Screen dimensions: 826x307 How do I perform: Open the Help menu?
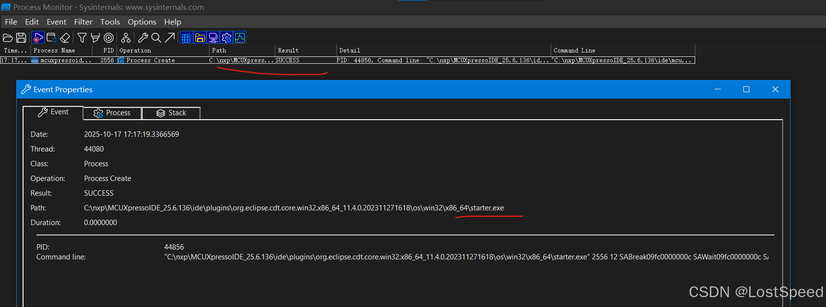tap(173, 22)
